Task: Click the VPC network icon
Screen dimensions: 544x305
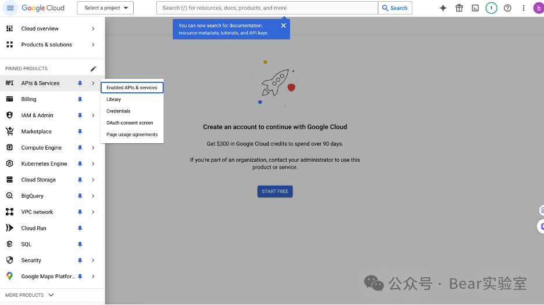Action: (x=10, y=212)
